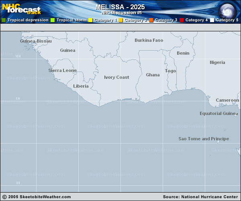Click the Guinea-Bissau map label
The width and height of the screenshot is (241, 201).
pos(36,41)
